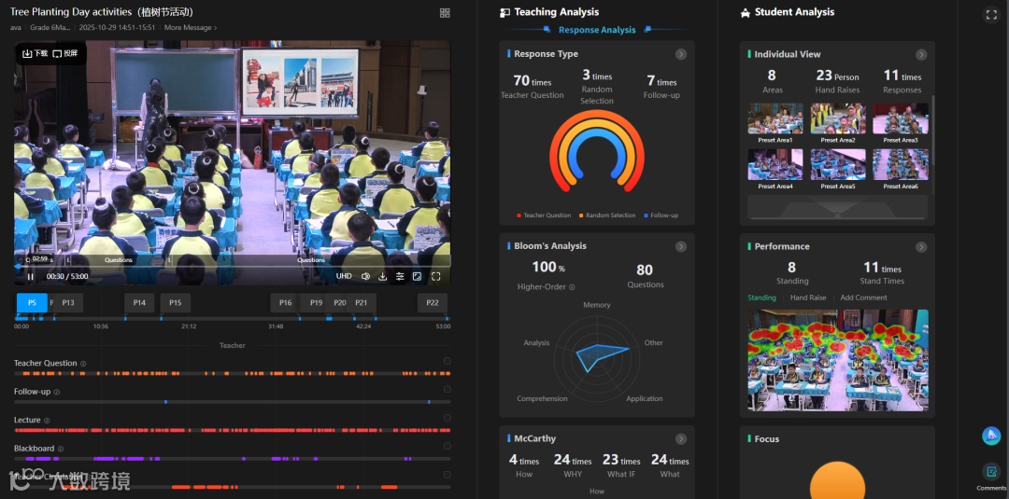Show info icon next to Lecture
This screenshot has height=499, width=1009.
[x=47, y=420]
